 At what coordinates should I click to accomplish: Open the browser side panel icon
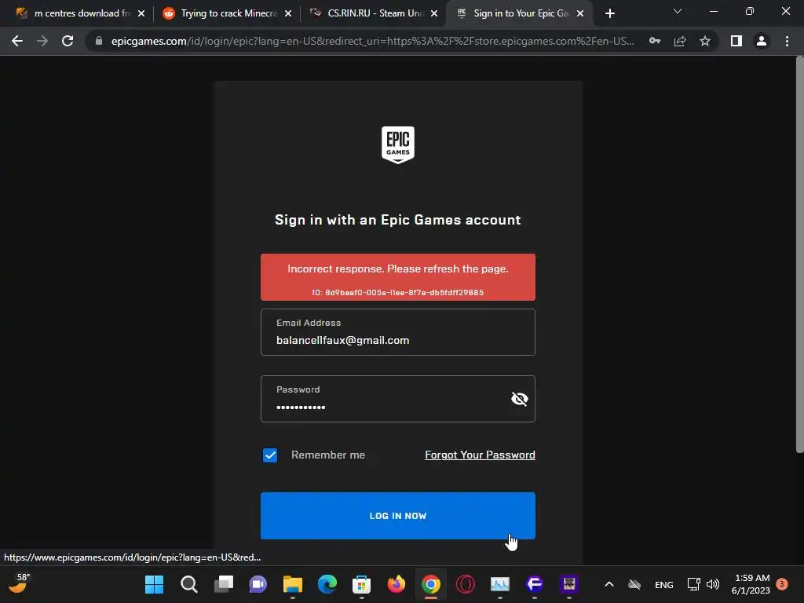[736, 41]
